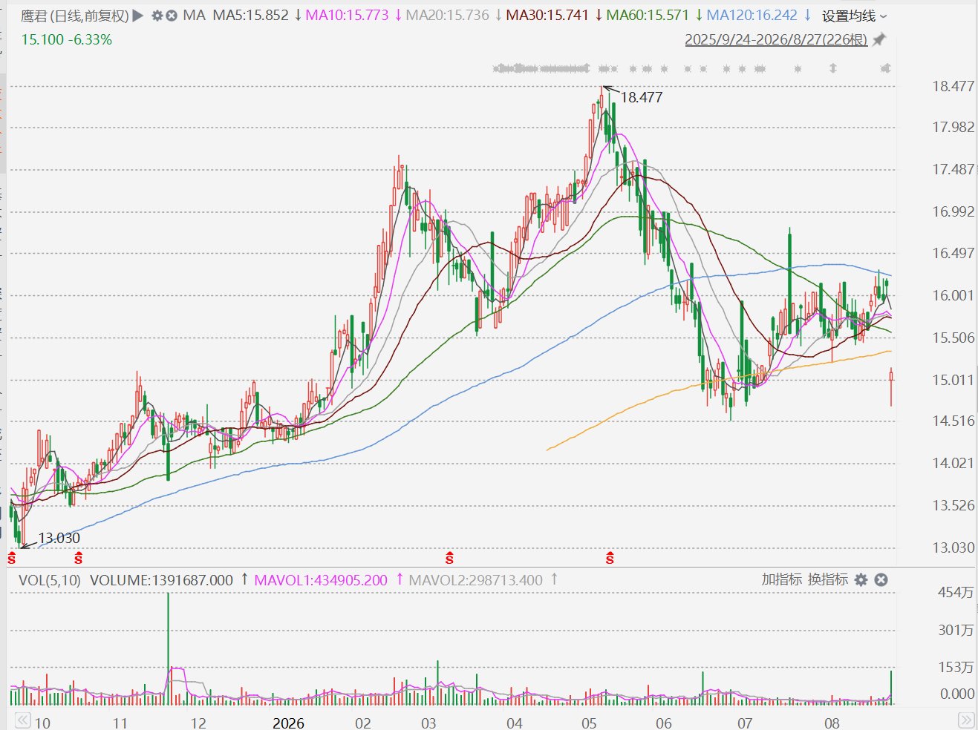978x730 pixels.
Task: Click the MAVOL2:298713.400 readout
Action: click(476, 580)
